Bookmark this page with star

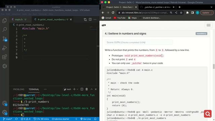[x=181, y=13]
